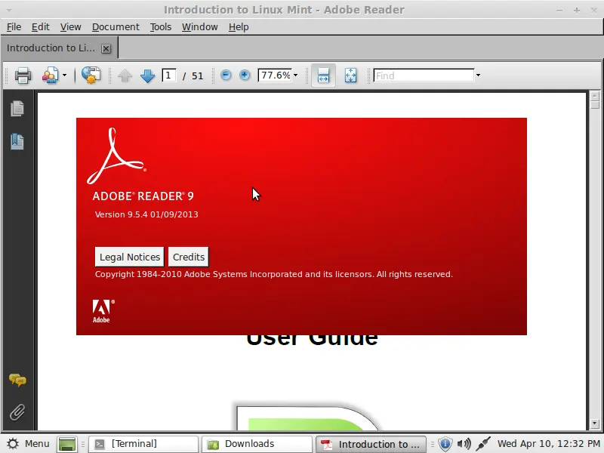Screen dimensions: 604x453
Task: Open the Tools menu
Action: coord(161,27)
